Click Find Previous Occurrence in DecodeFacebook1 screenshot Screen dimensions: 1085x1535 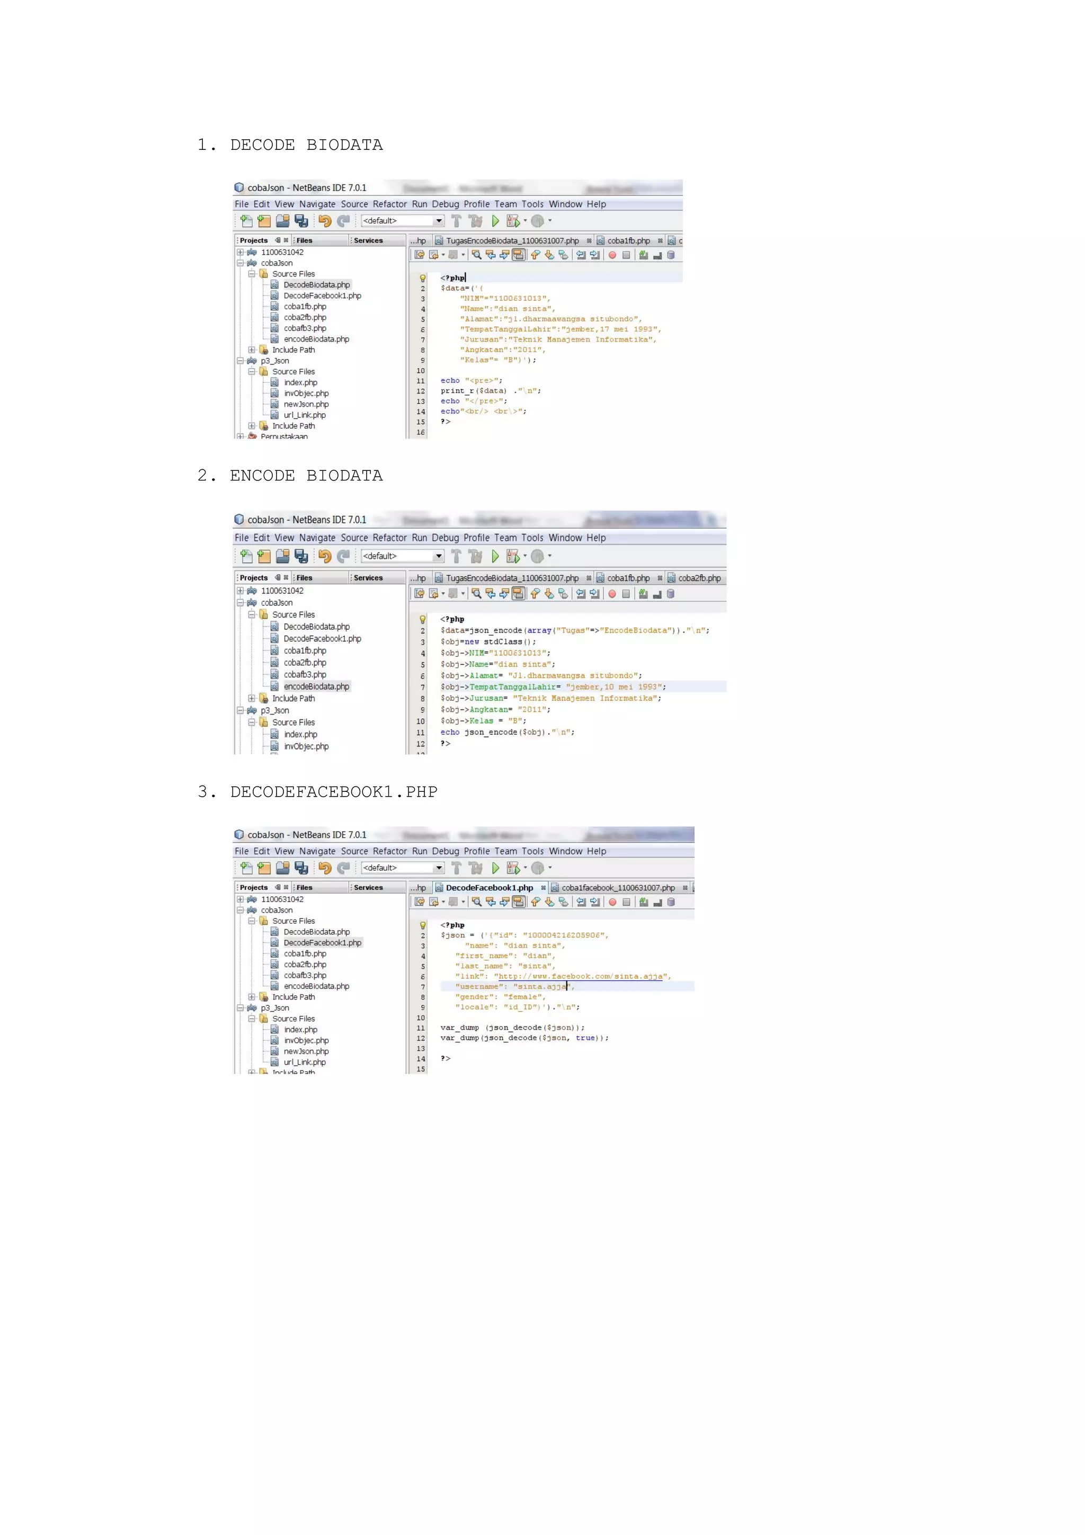pos(490,902)
